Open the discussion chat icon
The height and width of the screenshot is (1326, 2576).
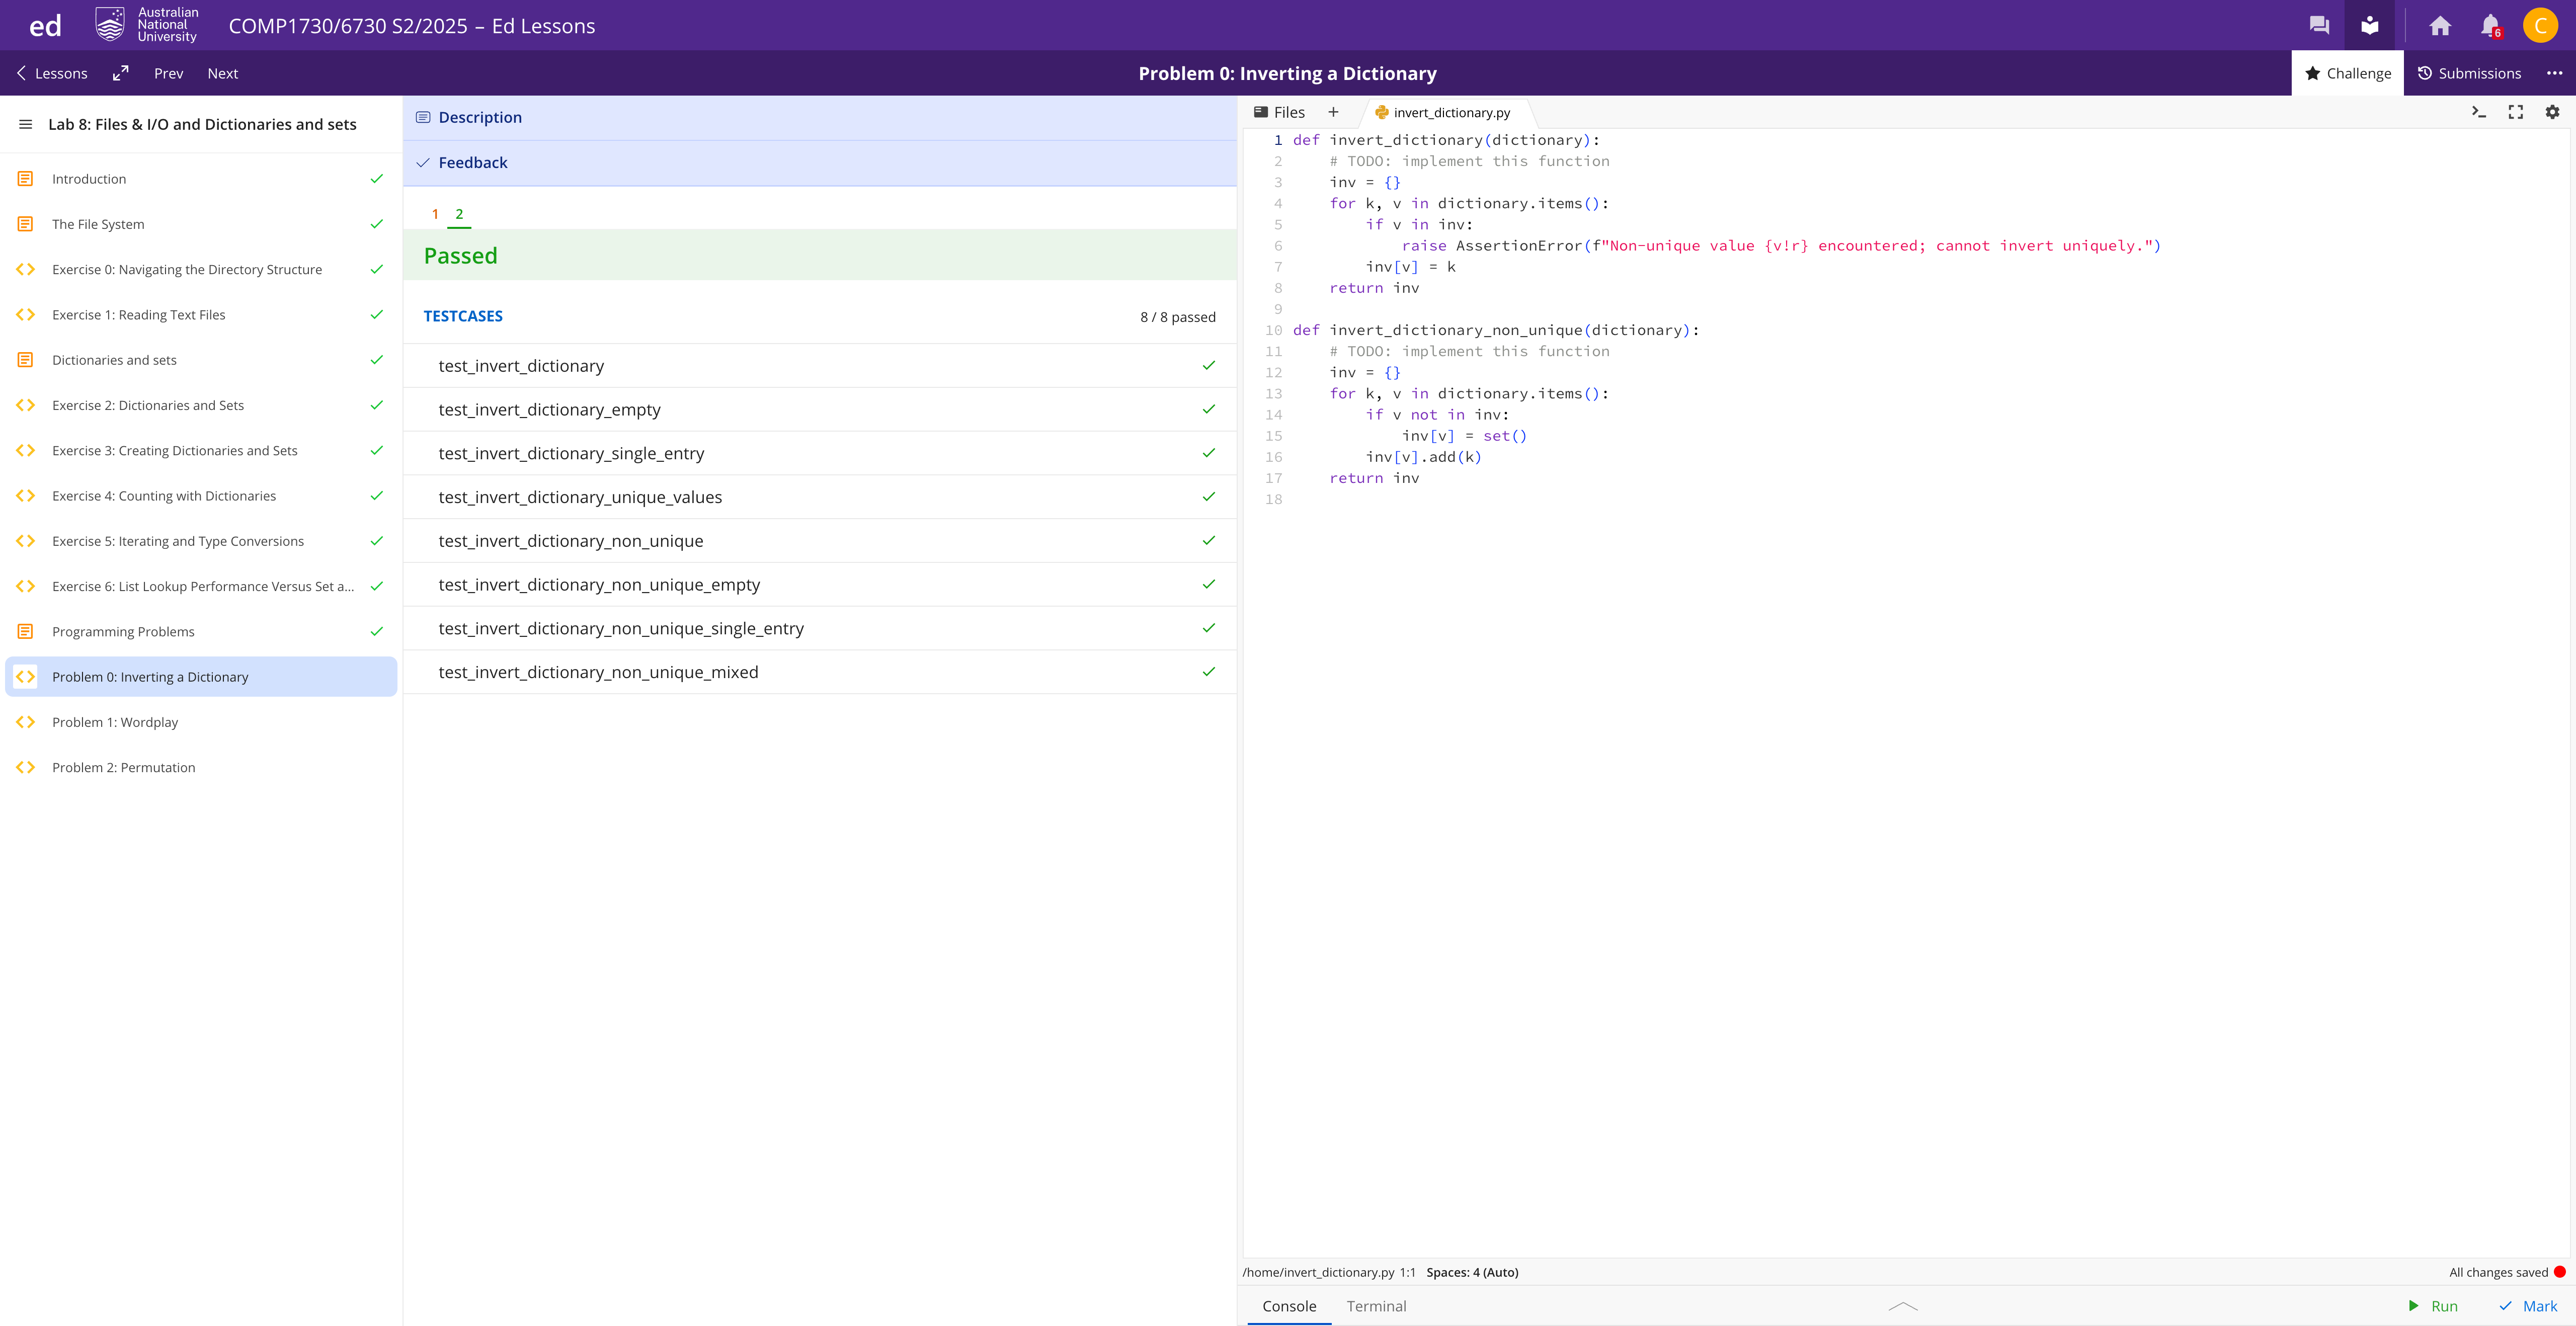2319,26
